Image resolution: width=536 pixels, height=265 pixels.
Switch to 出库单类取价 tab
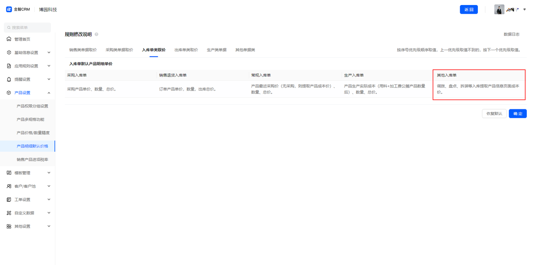(186, 50)
